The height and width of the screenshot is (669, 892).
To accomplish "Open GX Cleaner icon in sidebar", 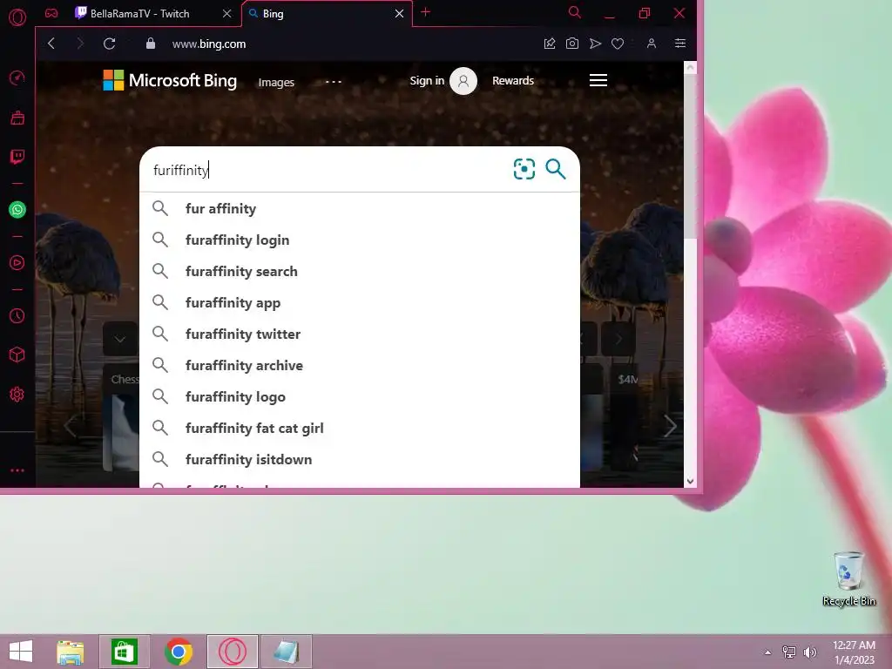I will coord(17,118).
